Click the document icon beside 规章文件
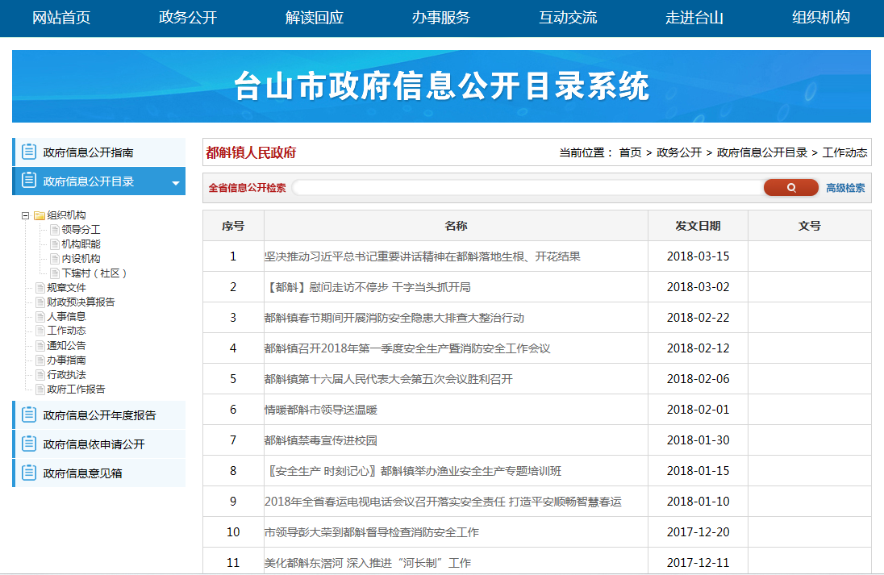The image size is (884, 575). (x=40, y=288)
